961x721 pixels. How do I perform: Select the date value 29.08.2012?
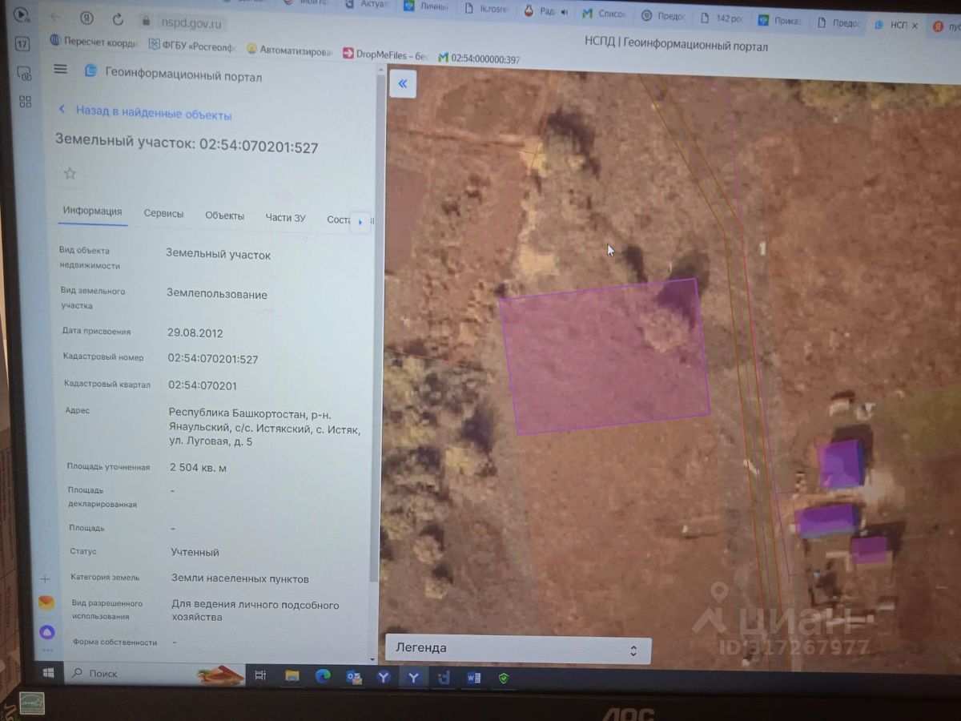[195, 333]
